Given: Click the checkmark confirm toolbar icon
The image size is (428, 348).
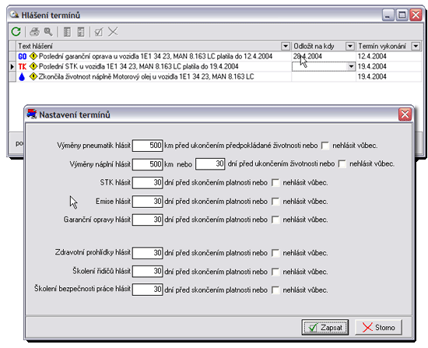Looking at the screenshot, I should tap(99, 32).
